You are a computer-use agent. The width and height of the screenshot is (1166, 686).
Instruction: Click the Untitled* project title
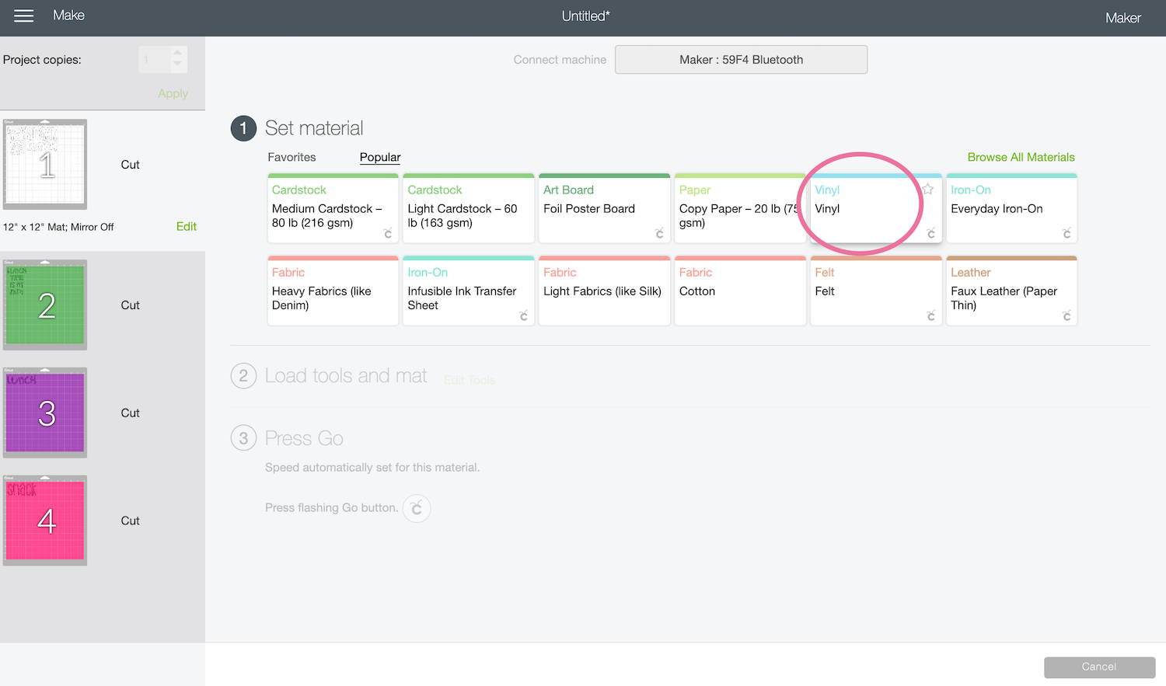pos(585,16)
